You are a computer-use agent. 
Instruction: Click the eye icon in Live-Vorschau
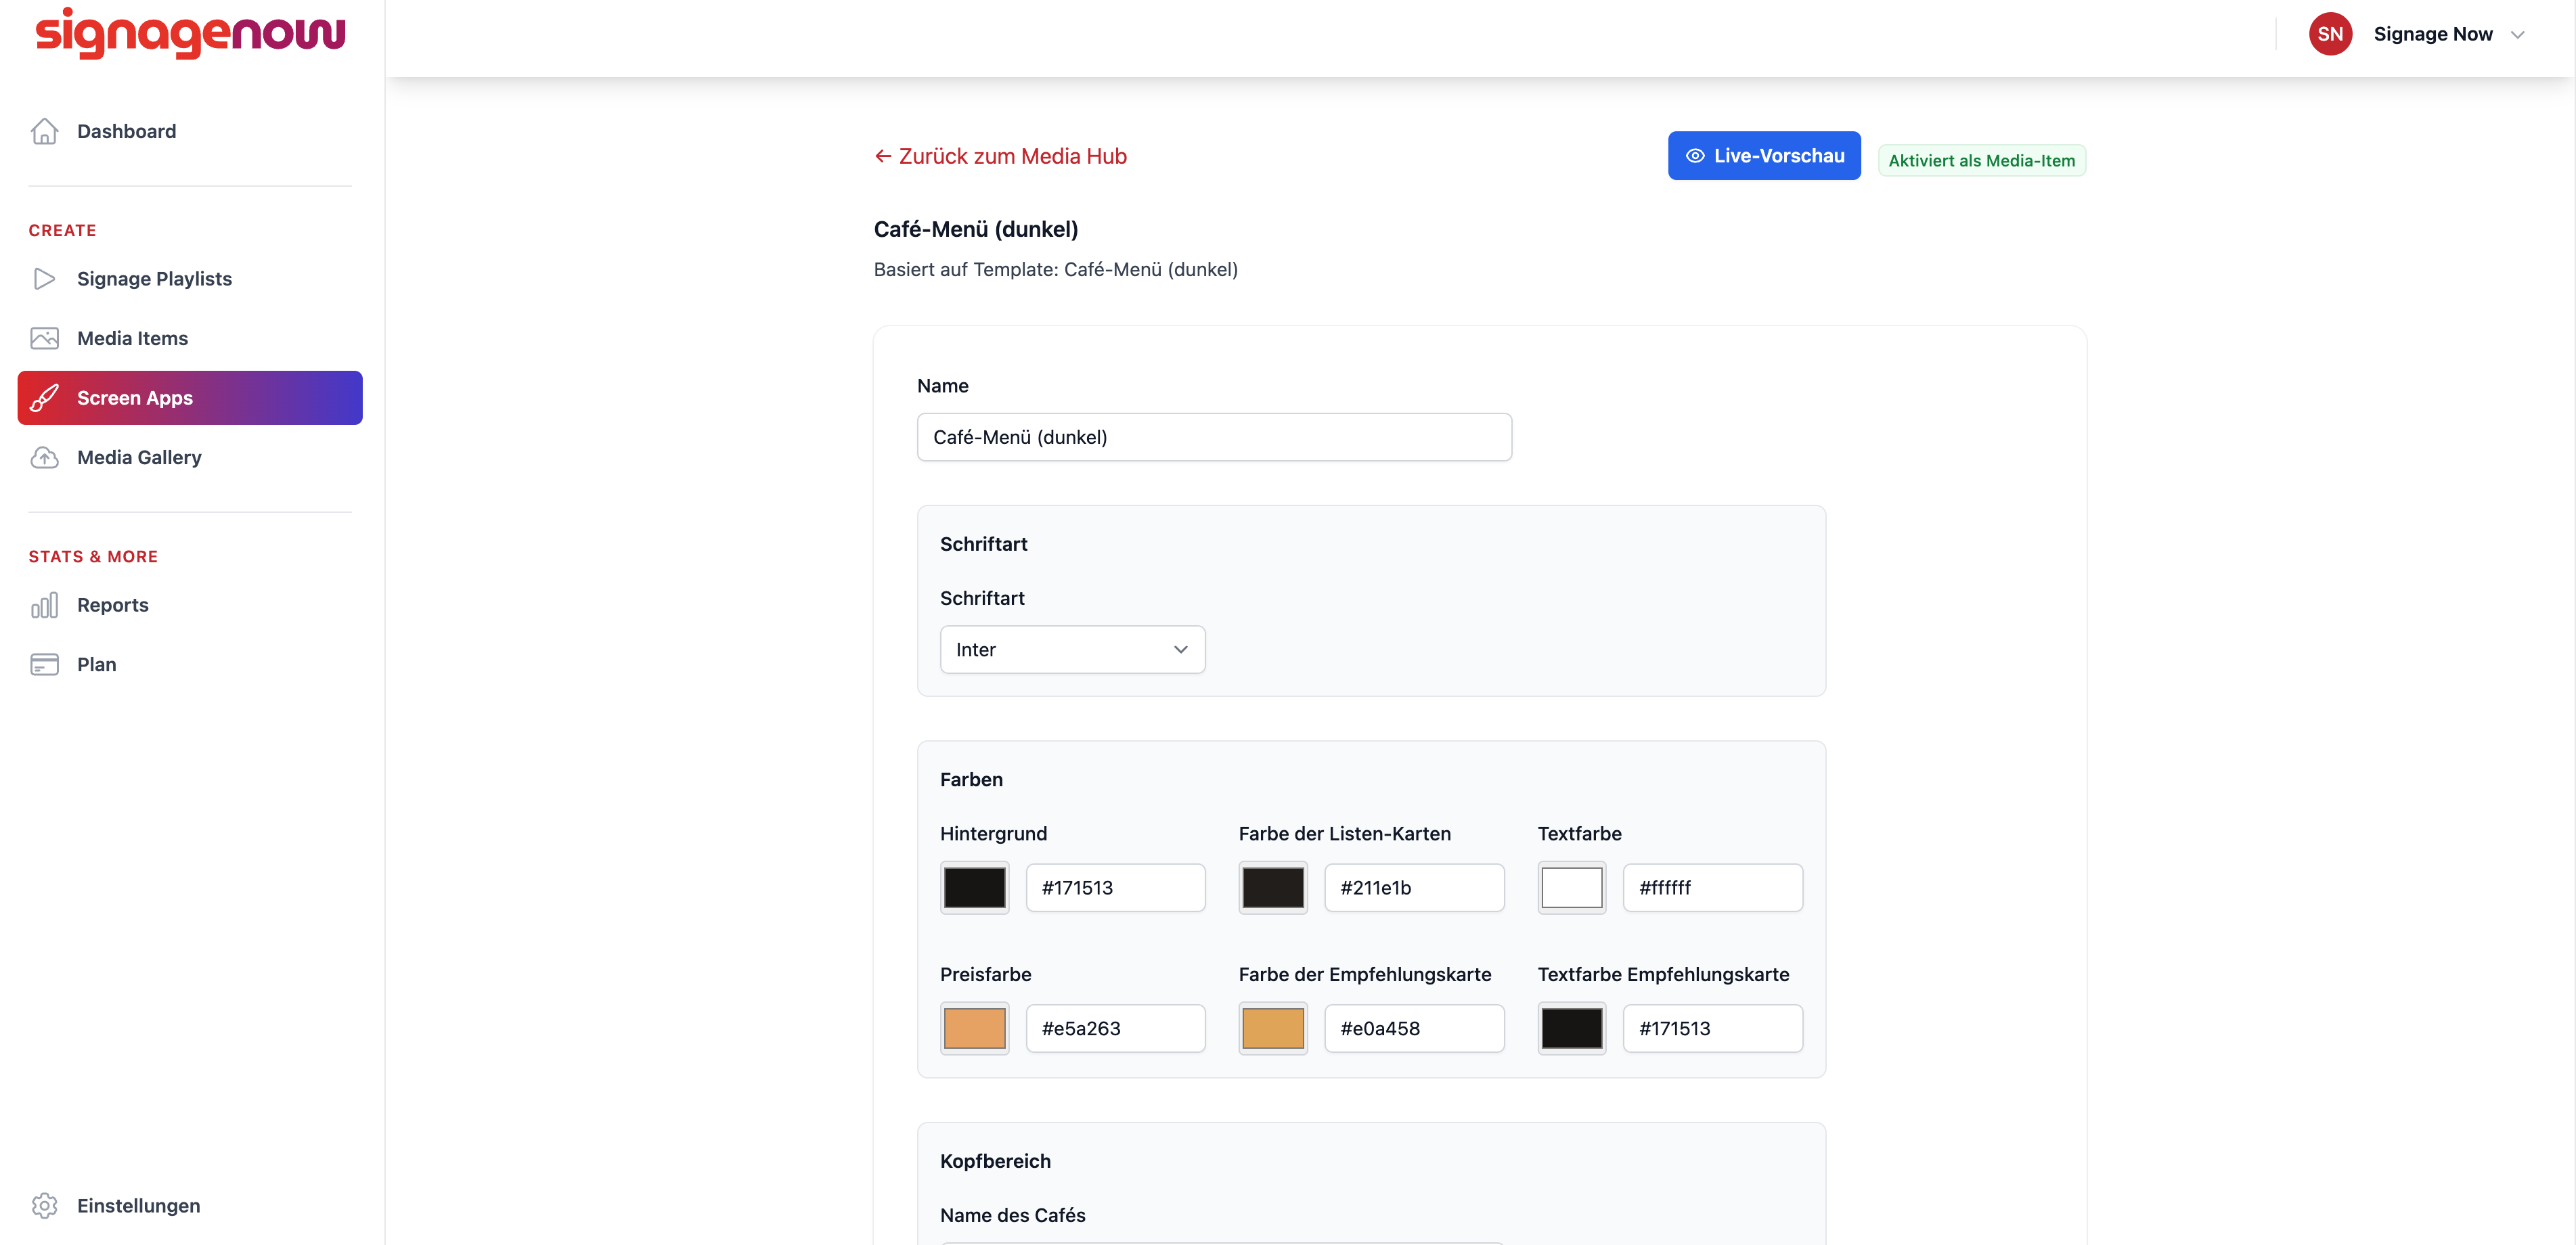coord(1695,156)
